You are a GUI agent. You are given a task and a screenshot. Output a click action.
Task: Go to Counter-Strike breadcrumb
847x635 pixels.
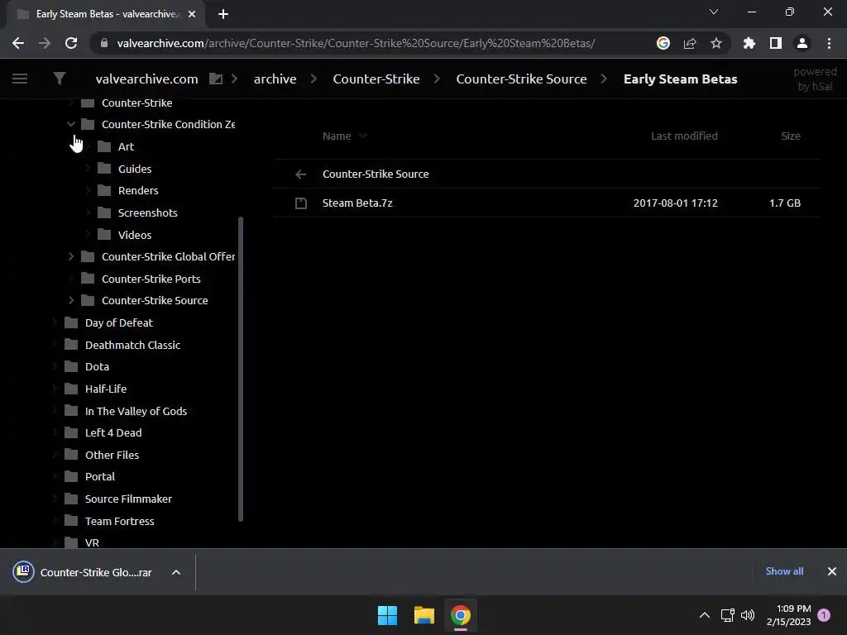coord(376,79)
